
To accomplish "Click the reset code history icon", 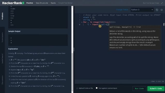I will tap(157, 10).
